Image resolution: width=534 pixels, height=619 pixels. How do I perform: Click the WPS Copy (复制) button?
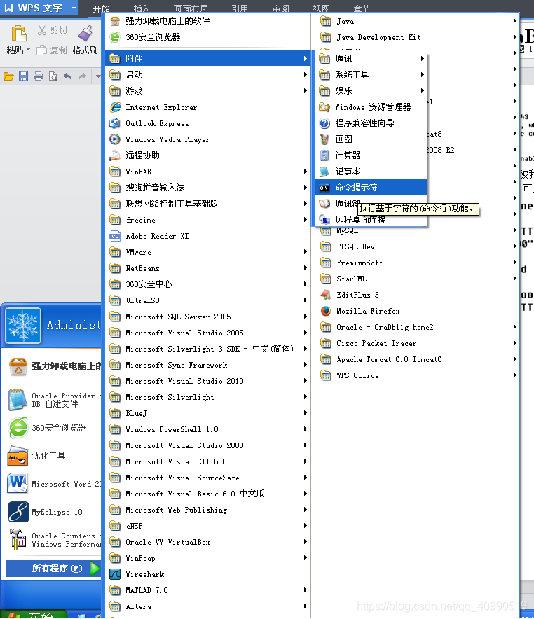[52, 50]
